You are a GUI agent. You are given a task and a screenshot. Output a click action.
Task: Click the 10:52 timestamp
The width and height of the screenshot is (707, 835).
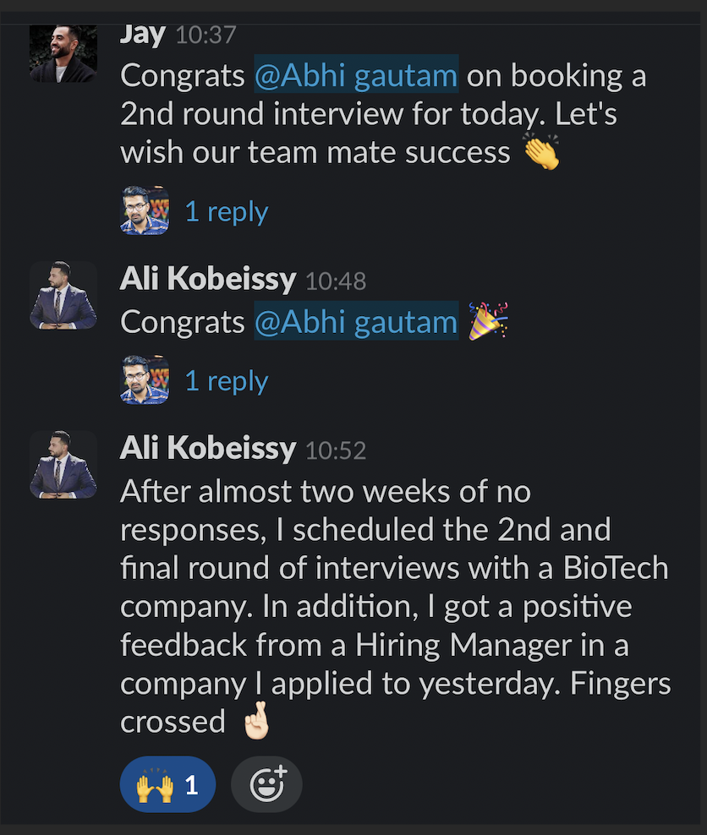pos(336,450)
